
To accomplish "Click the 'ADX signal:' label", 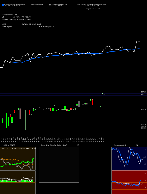I will pyautogui.click(x=7, y=26).
